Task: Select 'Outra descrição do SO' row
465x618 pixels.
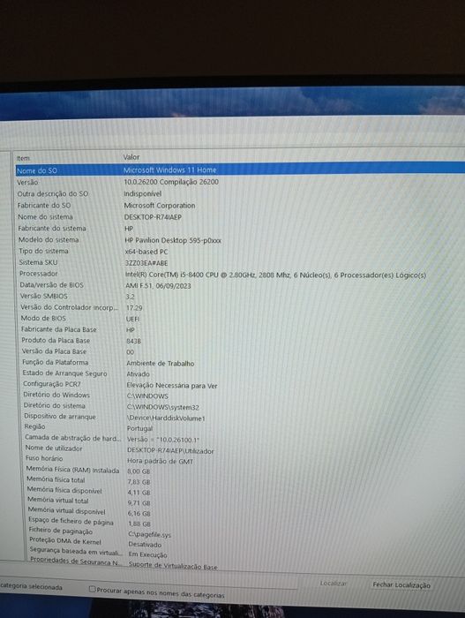Action: (x=53, y=194)
